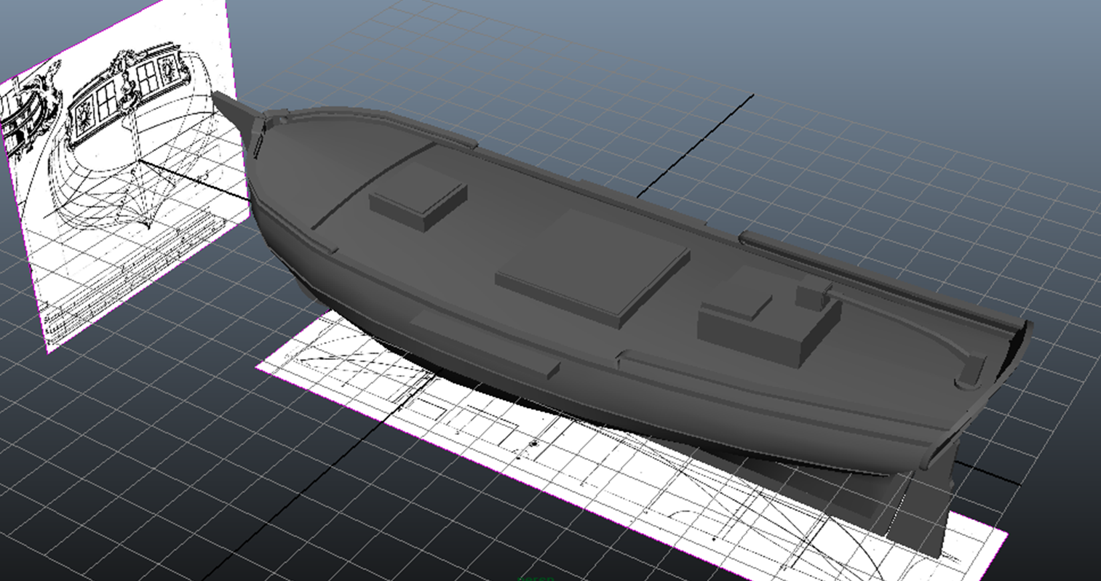Select the small square box near upright blueprint
1101x581 pixels.
tap(418, 196)
